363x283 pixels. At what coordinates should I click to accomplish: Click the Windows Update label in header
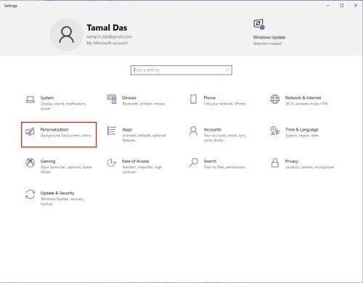point(269,37)
